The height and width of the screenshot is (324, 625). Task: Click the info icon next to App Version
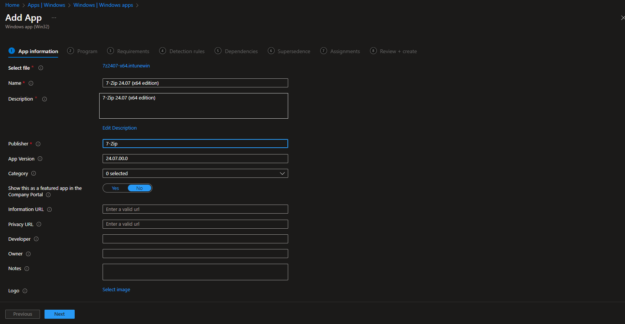40,159
